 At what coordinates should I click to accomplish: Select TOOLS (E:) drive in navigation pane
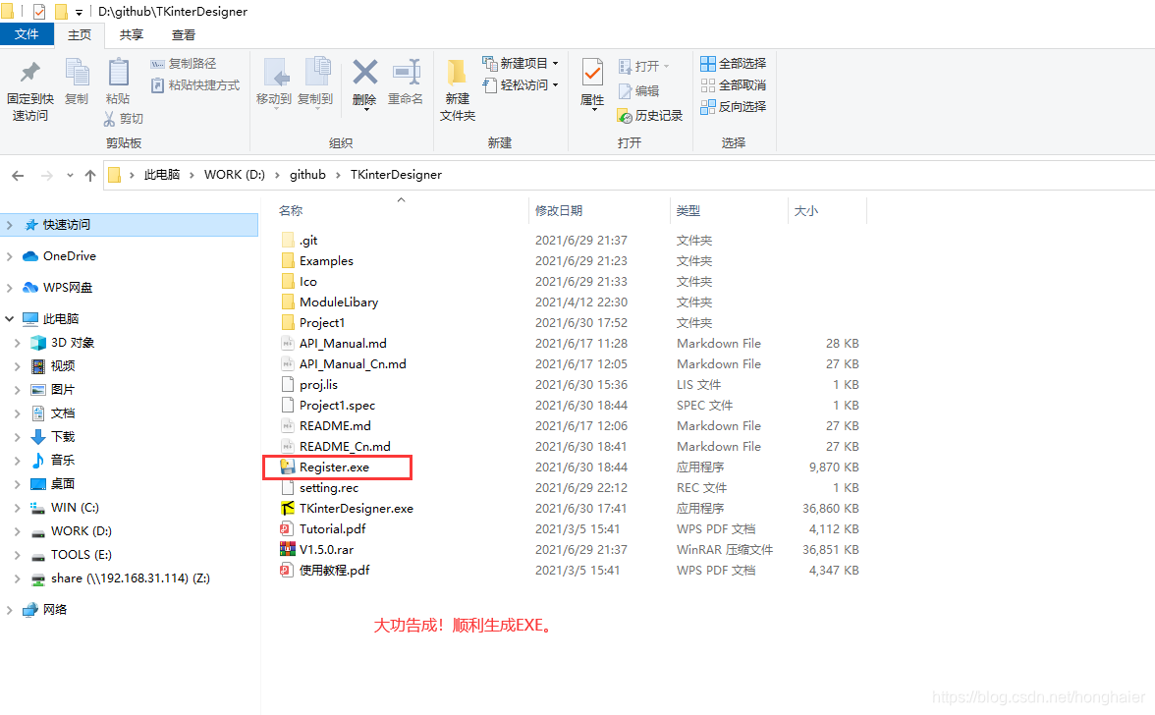pos(81,555)
